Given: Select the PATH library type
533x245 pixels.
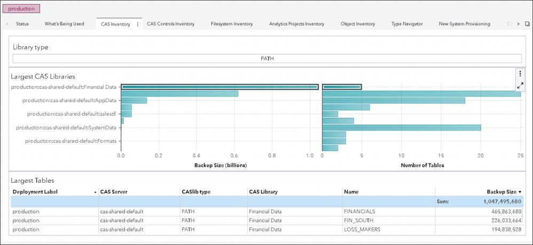Looking at the screenshot, I should 267,59.
